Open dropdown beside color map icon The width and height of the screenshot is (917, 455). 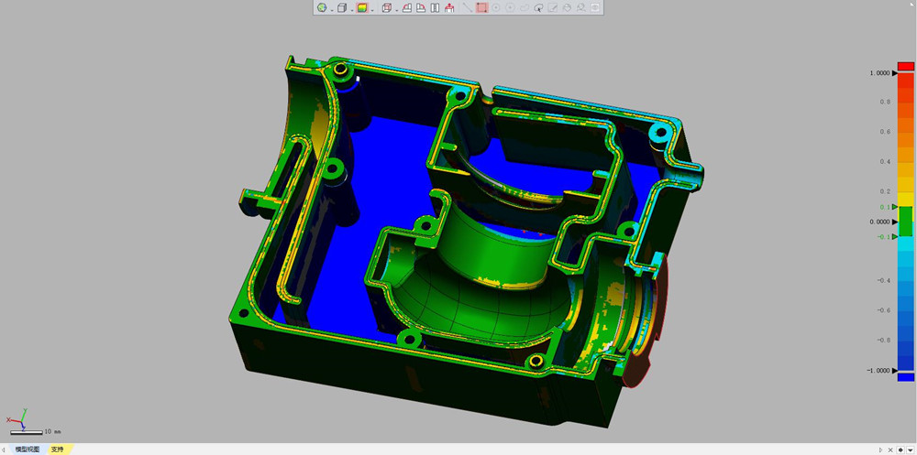pyautogui.click(x=372, y=9)
